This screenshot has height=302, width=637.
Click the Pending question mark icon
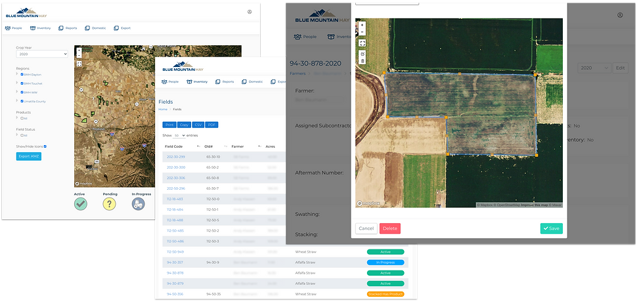pyautogui.click(x=109, y=204)
